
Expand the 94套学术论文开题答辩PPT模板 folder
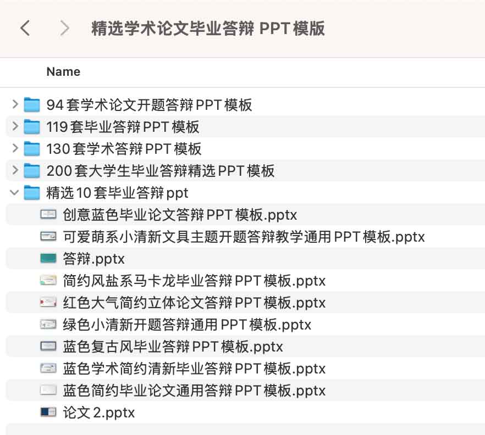click(x=15, y=105)
